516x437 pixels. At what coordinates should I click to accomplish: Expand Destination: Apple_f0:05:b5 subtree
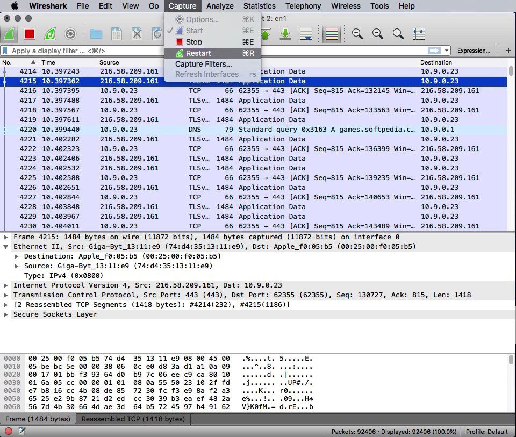(x=16, y=256)
